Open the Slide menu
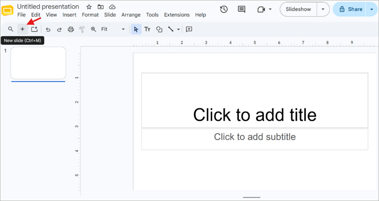379x201 pixels. [x=110, y=15]
